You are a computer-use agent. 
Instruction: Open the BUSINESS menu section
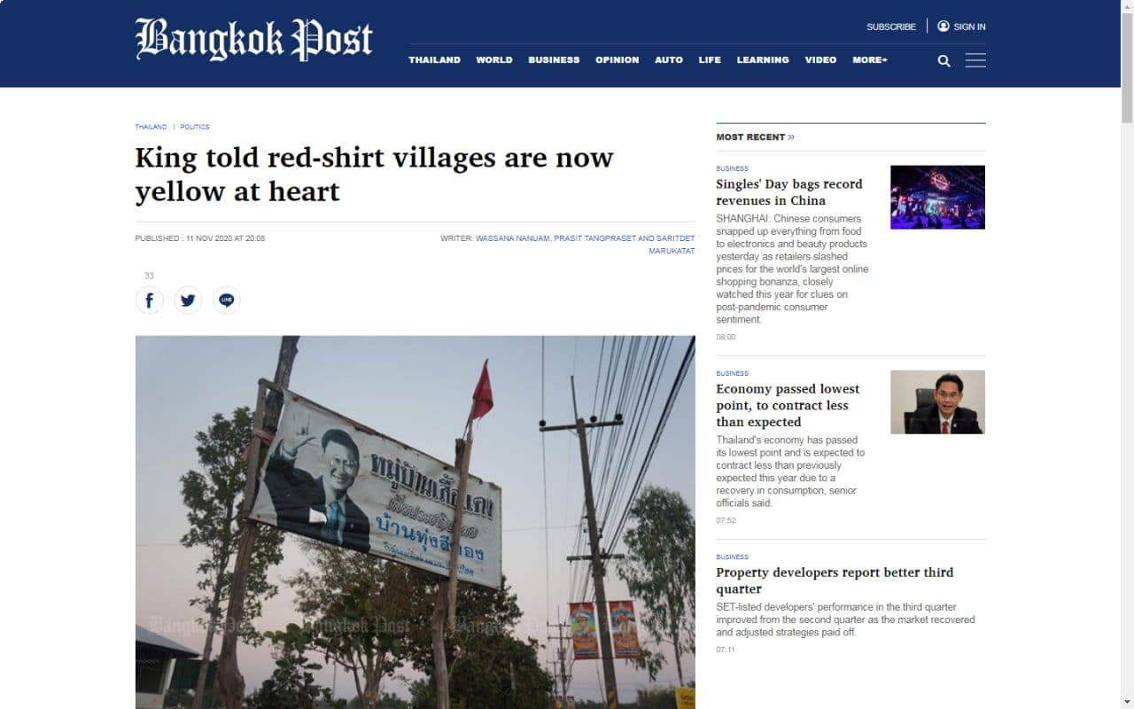(554, 60)
